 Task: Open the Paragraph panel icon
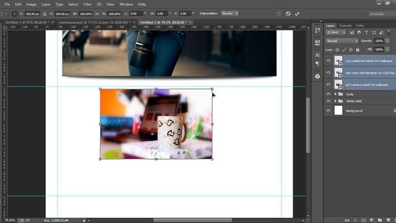tap(317, 63)
